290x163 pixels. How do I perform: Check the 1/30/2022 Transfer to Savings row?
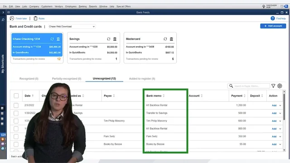(16, 113)
